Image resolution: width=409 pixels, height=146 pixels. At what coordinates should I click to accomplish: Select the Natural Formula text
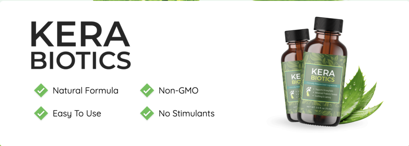tap(85, 91)
